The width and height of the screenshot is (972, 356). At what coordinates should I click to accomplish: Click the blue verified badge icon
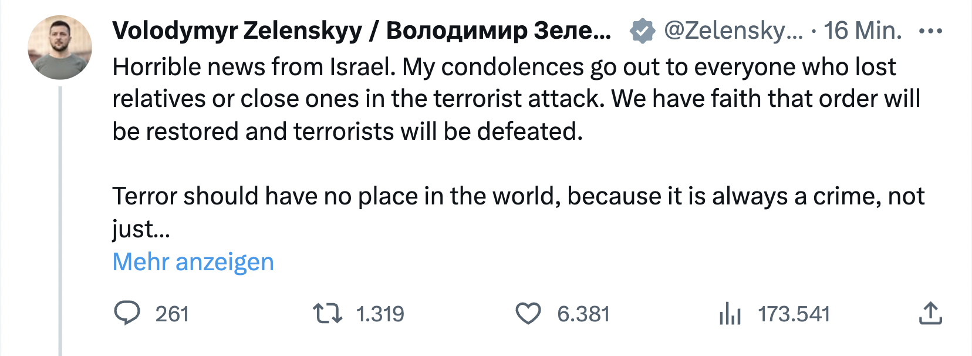[642, 31]
